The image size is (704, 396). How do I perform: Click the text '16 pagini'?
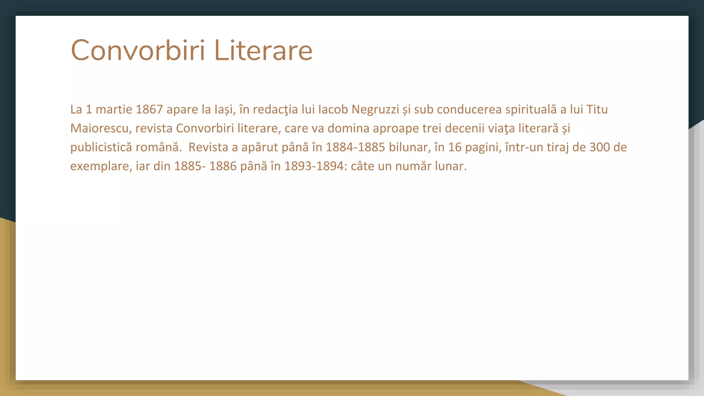(x=474, y=147)
